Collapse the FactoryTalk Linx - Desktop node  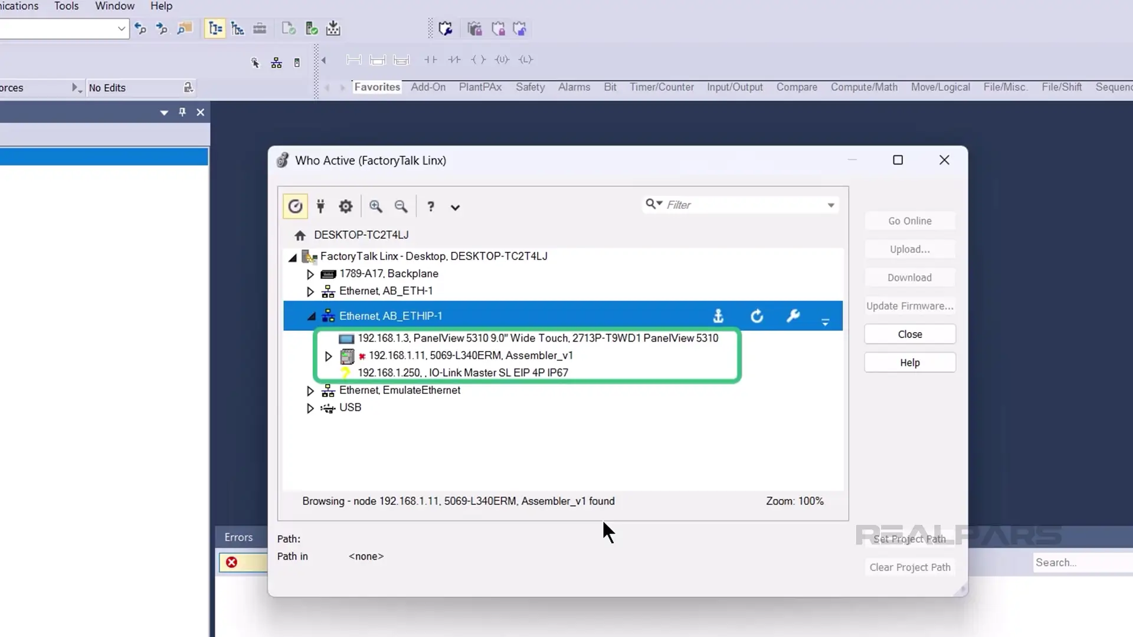coord(293,257)
